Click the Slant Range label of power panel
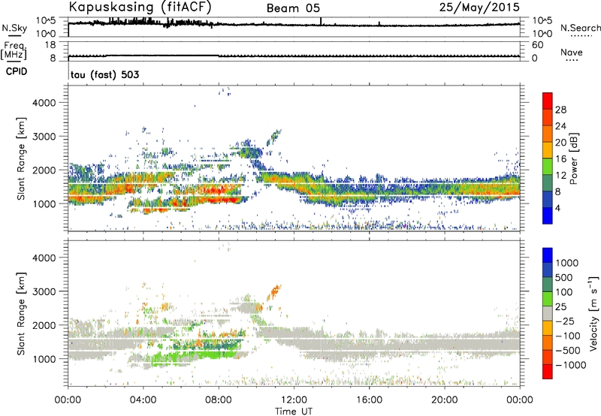This screenshot has height=416, width=601. 21,158
